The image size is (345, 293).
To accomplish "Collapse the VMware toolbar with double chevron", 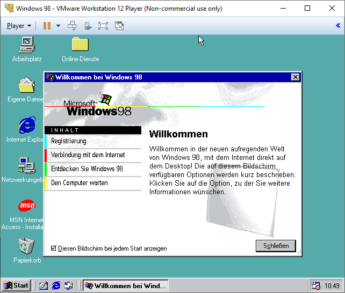I will (x=338, y=26).
